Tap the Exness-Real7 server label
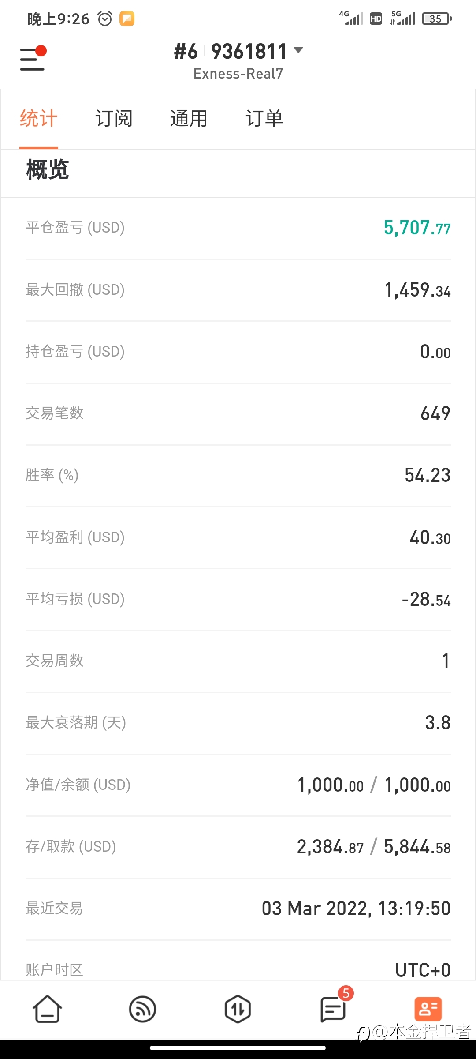The width and height of the screenshot is (476, 1059). tap(238, 74)
